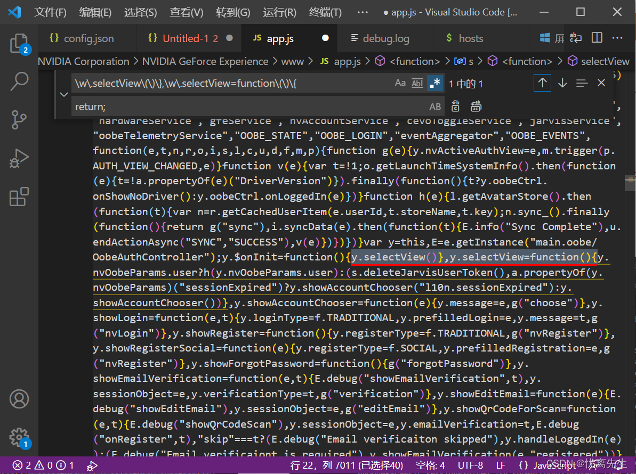Open the 查看(V) menu
The height and width of the screenshot is (474, 636).
pyautogui.click(x=186, y=12)
